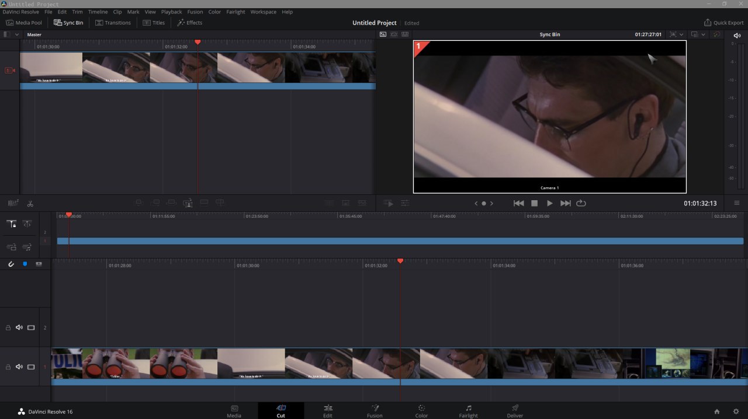The width and height of the screenshot is (748, 419).
Task: Open the Workspace menu
Action: 263,12
